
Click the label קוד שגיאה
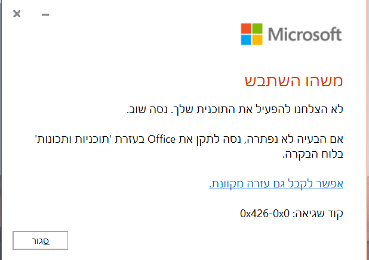coord(318,214)
